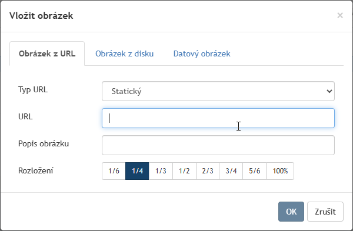Select the 1/4 layout option
The height and width of the screenshot is (231, 353).
137,171
